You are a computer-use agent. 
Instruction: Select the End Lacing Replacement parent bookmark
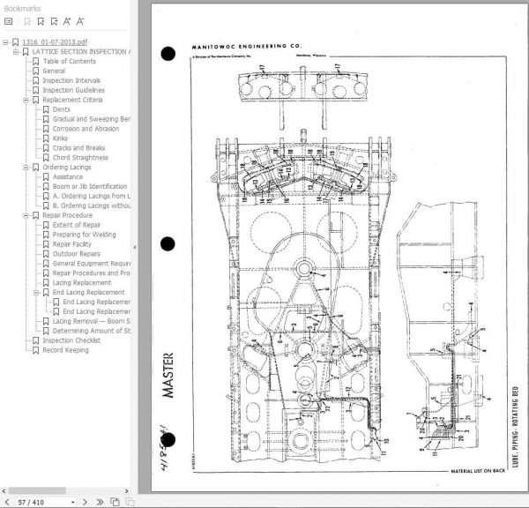tap(89, 292)
